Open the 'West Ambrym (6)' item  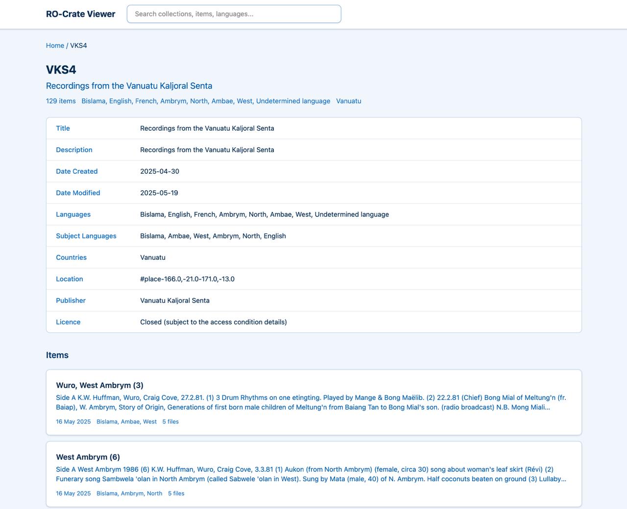point(88,457)
